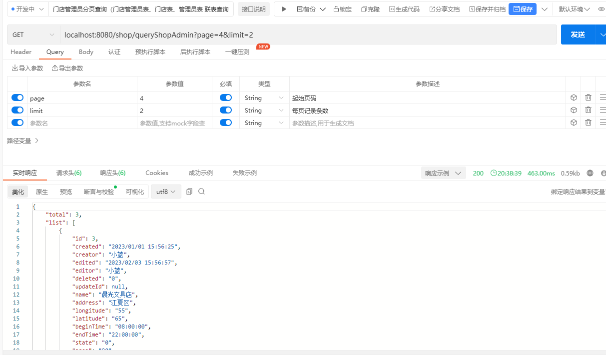Toggle 必填 required switch for limit
Screen dimensions: 606x355
coord(226,110)
